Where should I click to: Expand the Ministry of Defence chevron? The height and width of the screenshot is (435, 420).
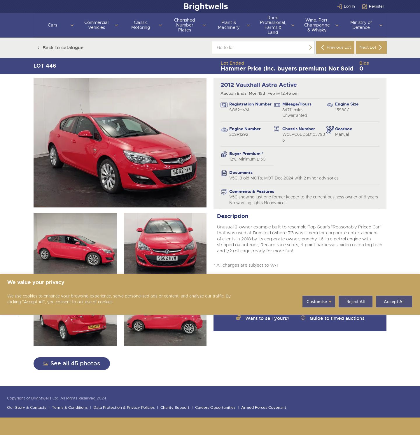point(381,25)
